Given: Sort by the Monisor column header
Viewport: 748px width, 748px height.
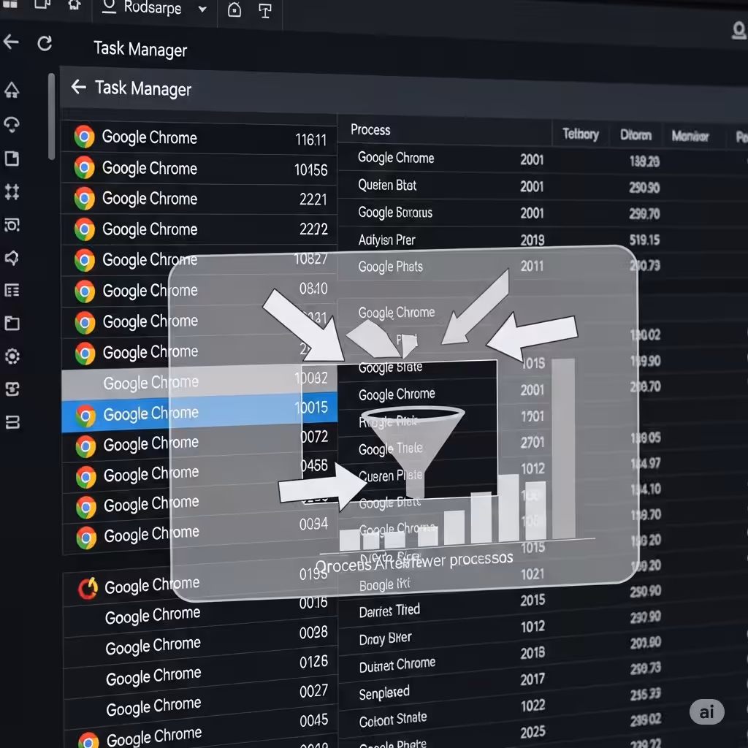Looking at the screenshot, I should (690, 136).
